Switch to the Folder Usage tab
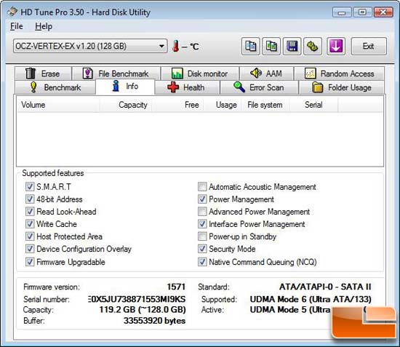Screen dimensions: 400x347 tap(342, 87)
